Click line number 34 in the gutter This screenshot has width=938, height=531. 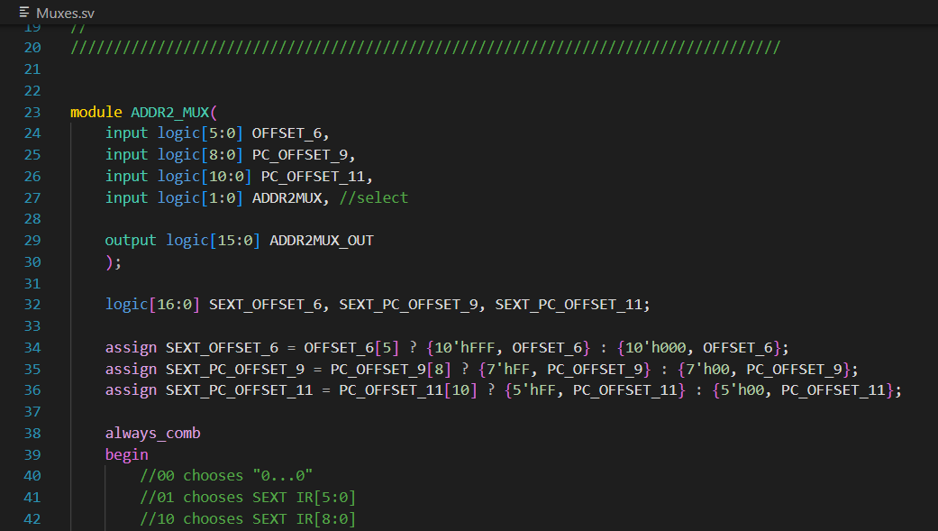pyautogui.click(x=32, y=347)
